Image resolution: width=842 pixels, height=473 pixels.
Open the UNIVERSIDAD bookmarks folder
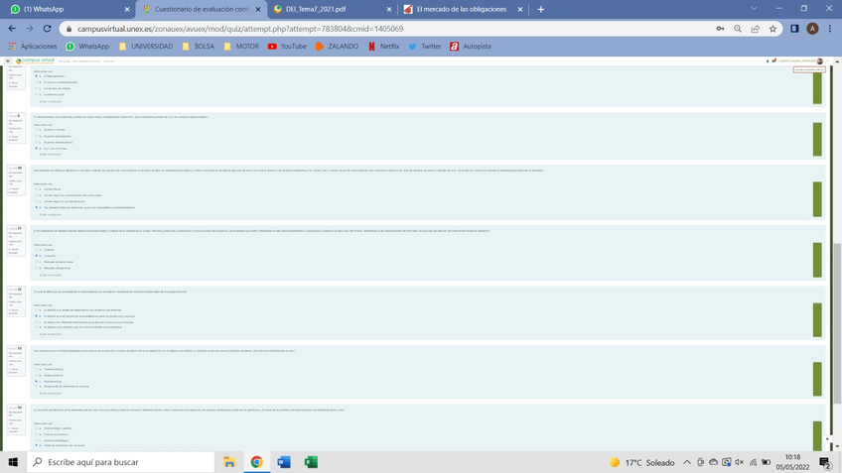tap(145, 47)
